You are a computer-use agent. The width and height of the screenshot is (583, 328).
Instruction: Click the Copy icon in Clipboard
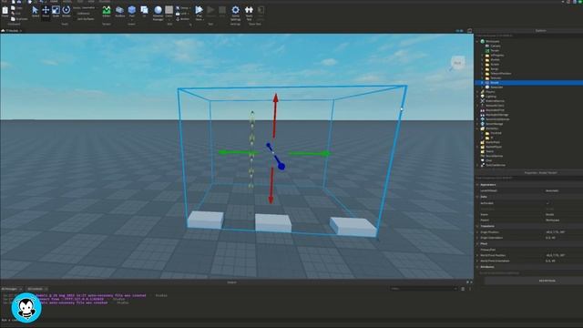13,8
